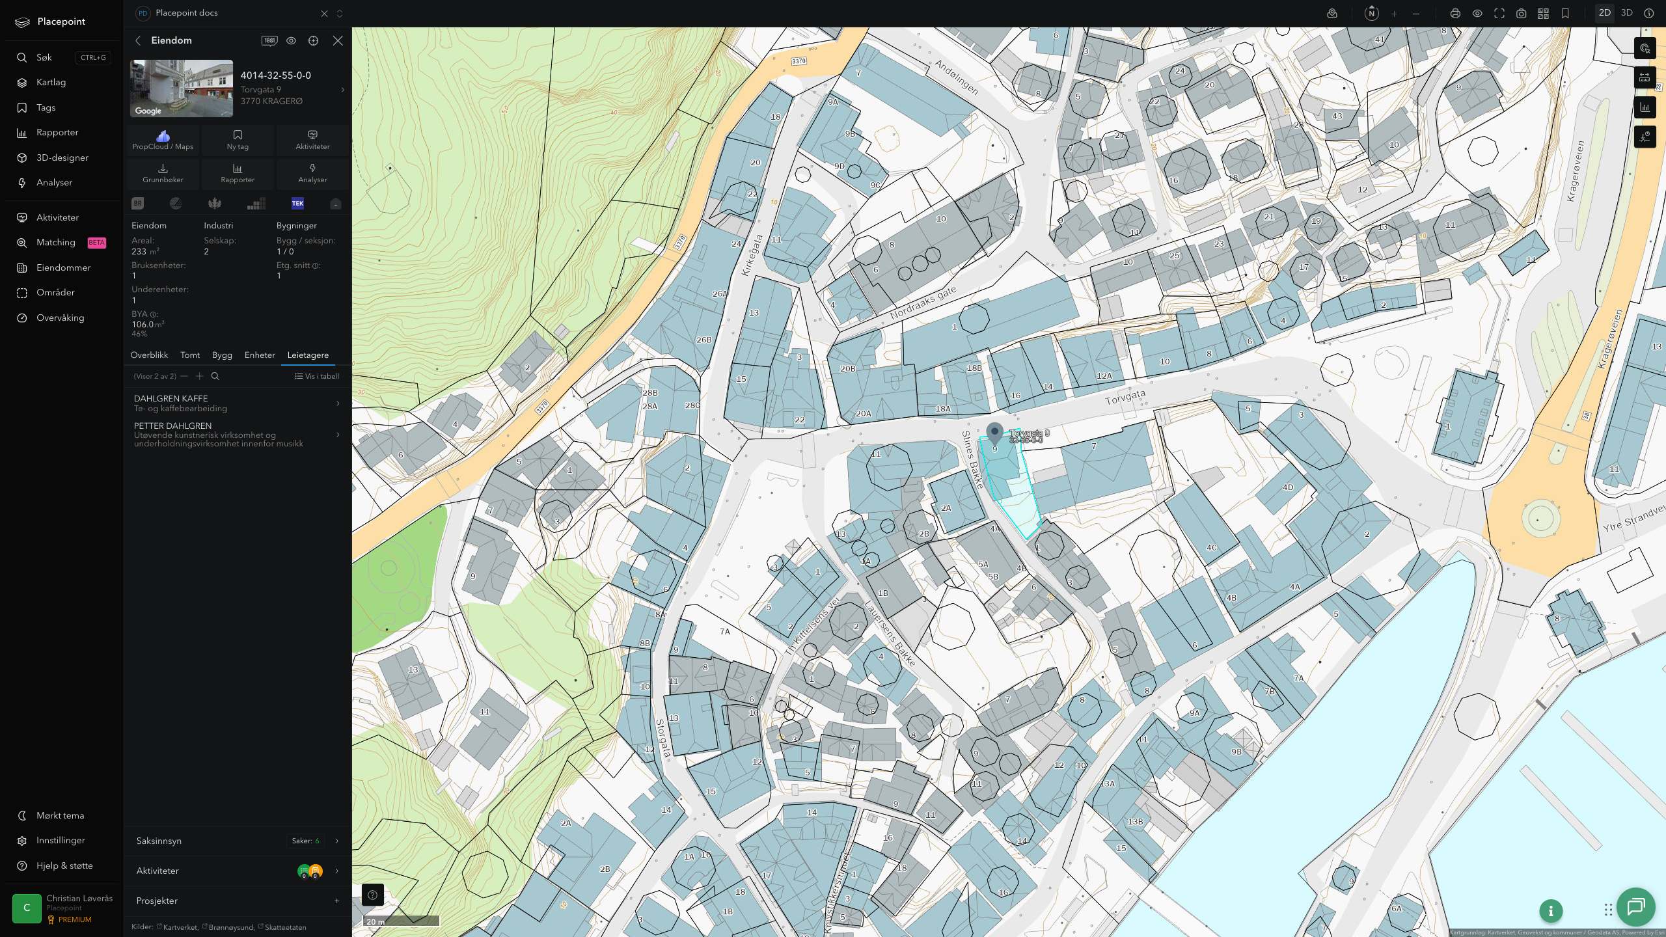The width and height of the screenshot is (1666, 937).
Task: Open map pin location icon in top bar
Action: click(1332, 13)
